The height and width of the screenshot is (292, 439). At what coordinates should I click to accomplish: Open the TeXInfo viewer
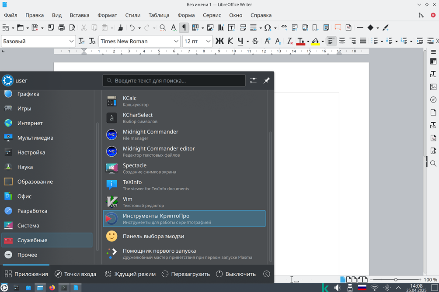(x=184, y=185)
